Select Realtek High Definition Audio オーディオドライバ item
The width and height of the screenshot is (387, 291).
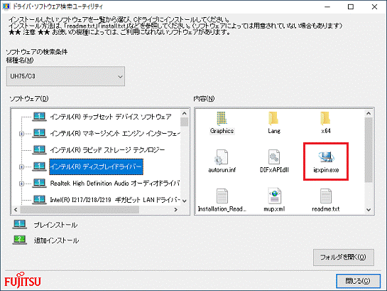click(115, 183)
